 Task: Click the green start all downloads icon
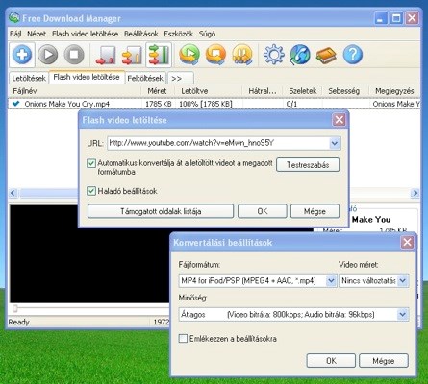pyautogui.click(x=189, y=55)
